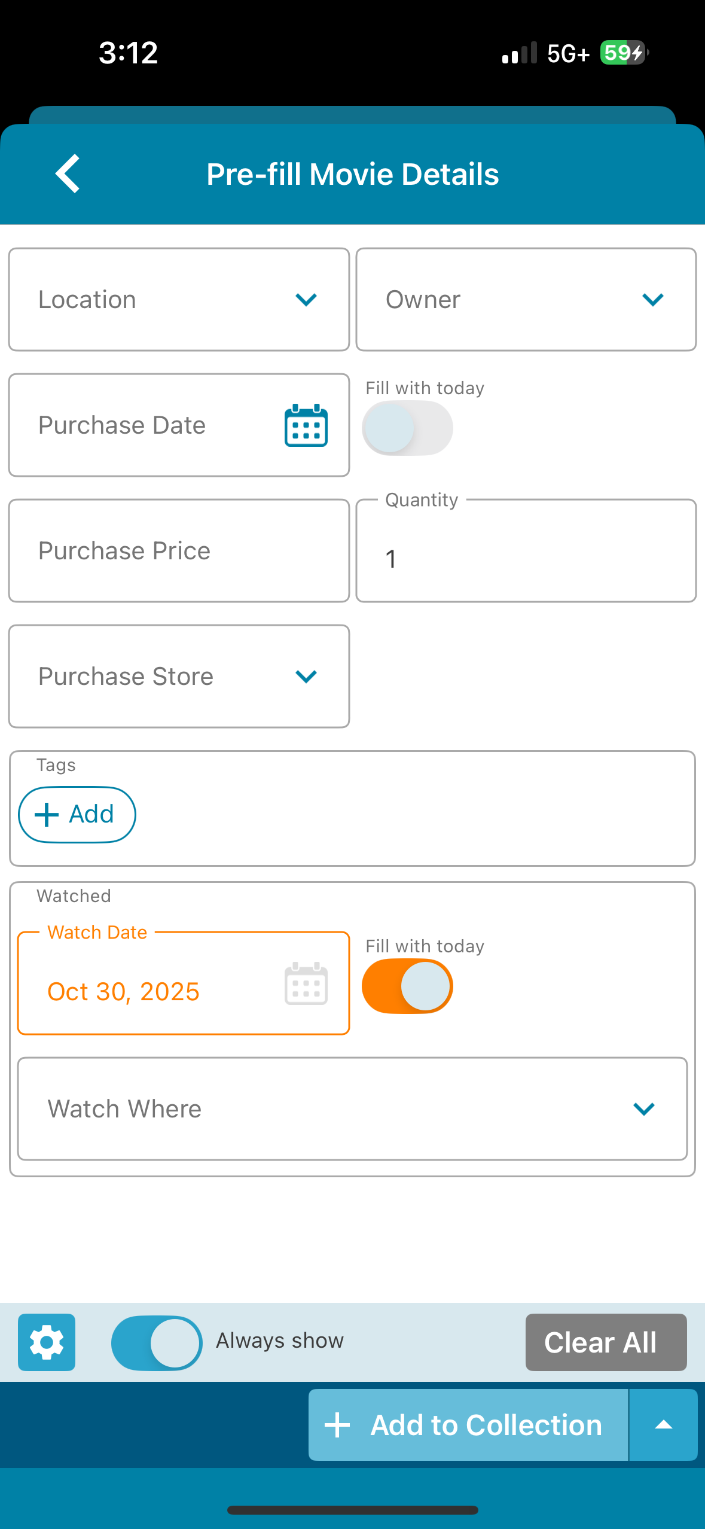Tap the Watch Date calendar icon
This screenshot has height=1529, width=705.
pyautogui.click(x=306, y=984)
